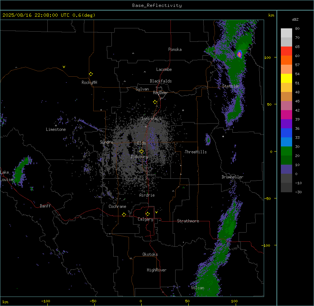Select the yellow diamond marker between Olds and Didsbury

click(x=142, y=152)
